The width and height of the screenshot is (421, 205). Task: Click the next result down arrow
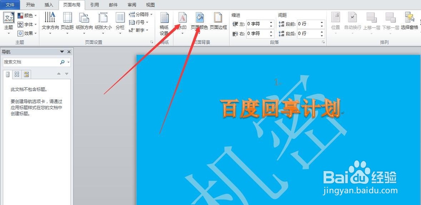pyautogui.click(x=67, y=74)
